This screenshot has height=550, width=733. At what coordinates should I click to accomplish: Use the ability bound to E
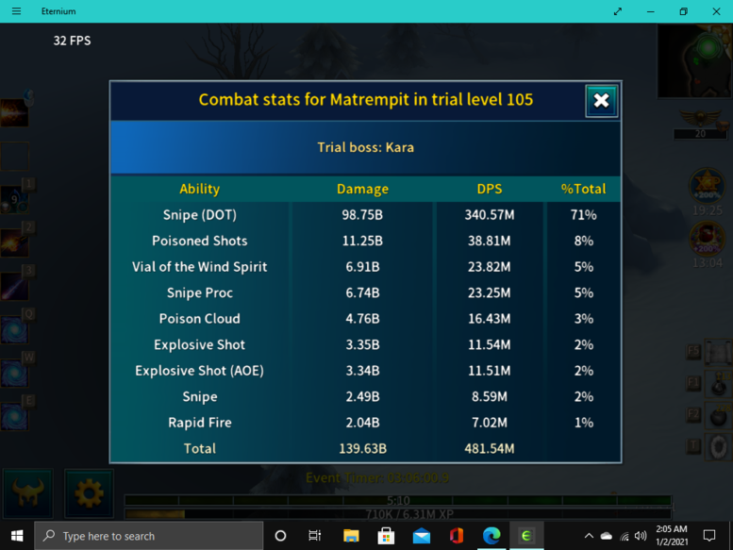coord(14,416)
